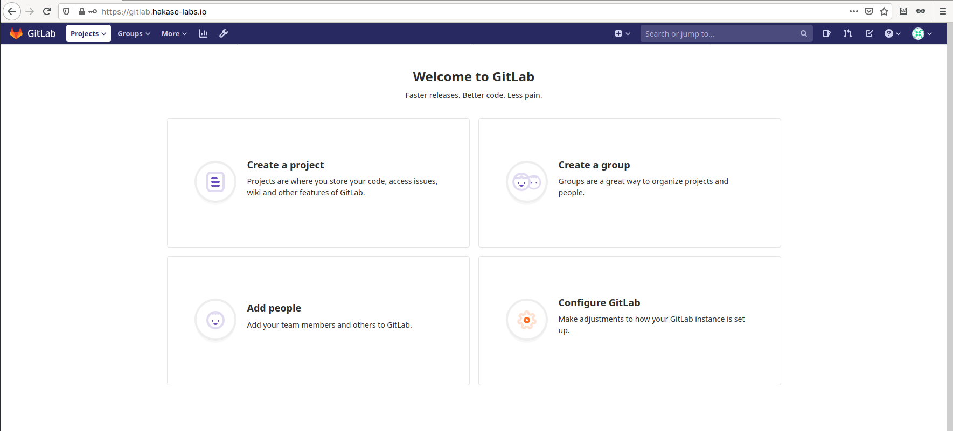Open Admin Area wrench icon
This screenshot has width=953, height=431.
224,33
